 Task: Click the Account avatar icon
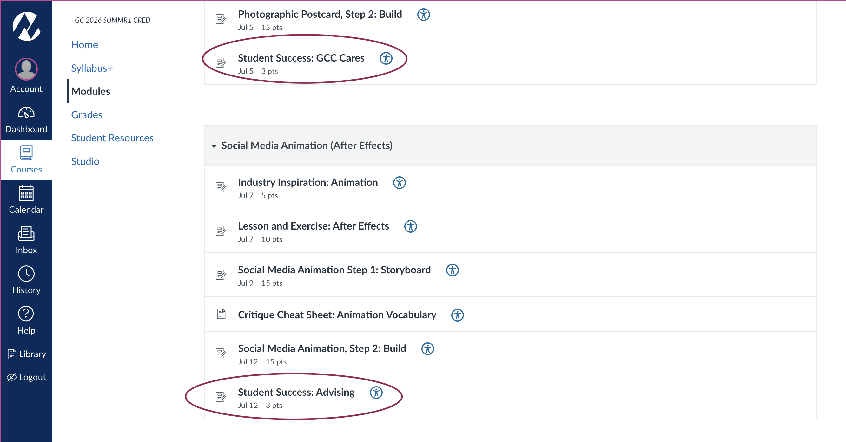click(26, 69)
